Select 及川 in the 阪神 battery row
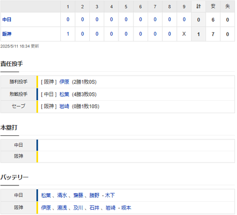 click(x=78, y=208)
